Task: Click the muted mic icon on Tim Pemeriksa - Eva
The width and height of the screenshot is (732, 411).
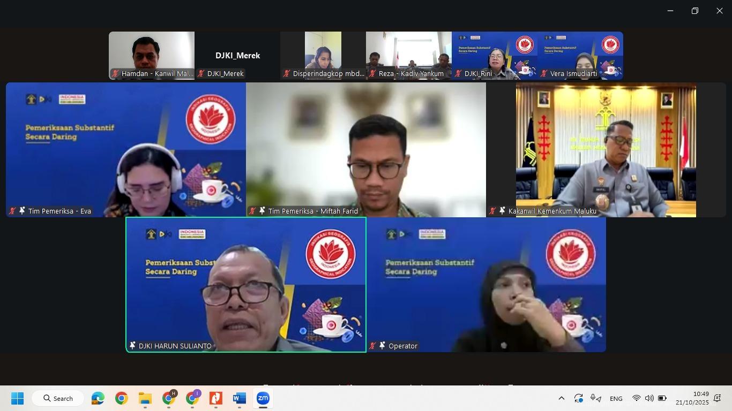Action: pos(12,211)
